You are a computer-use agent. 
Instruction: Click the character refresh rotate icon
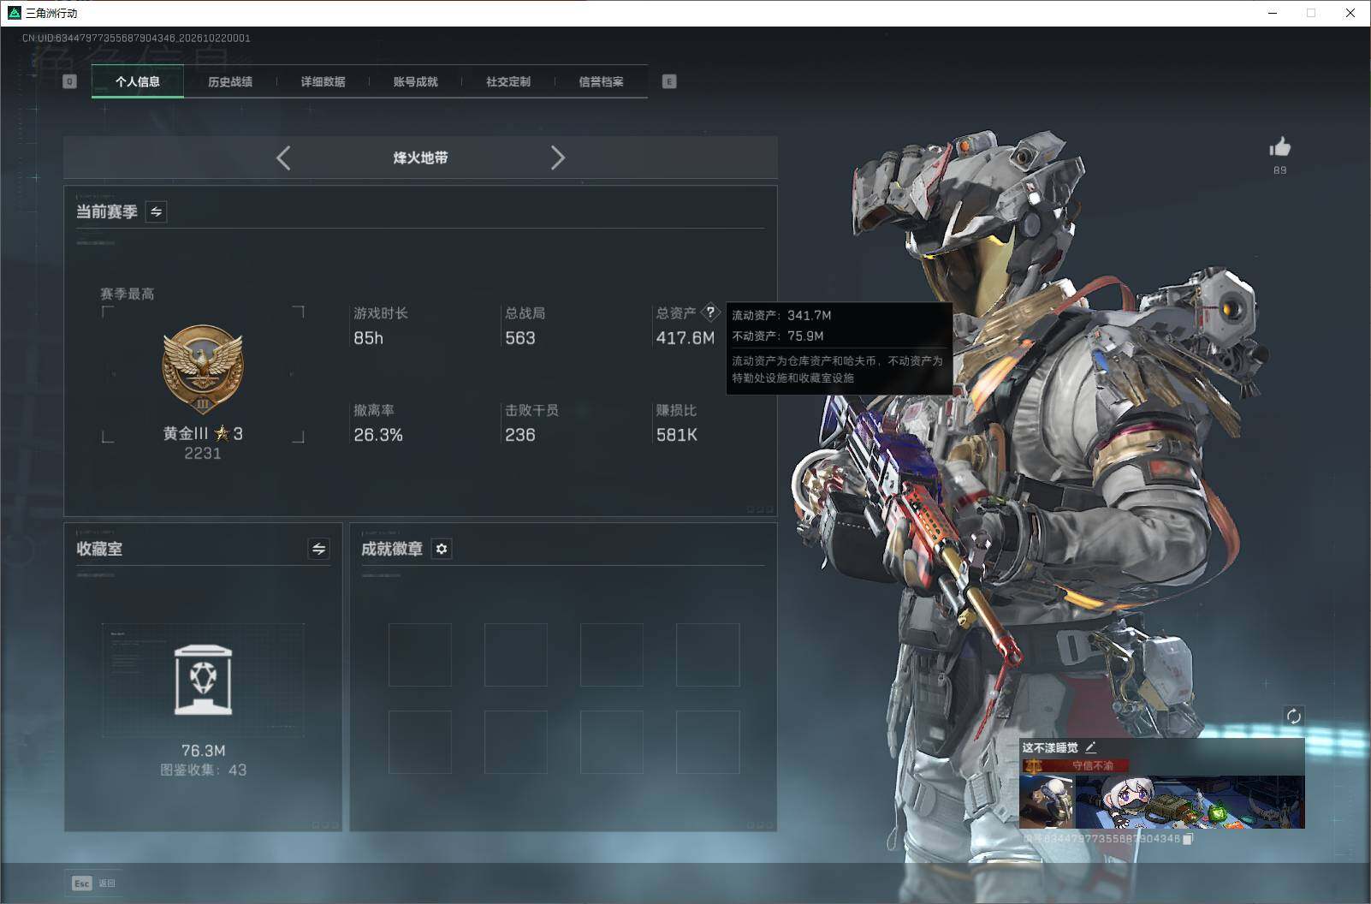pos(1293,716)
